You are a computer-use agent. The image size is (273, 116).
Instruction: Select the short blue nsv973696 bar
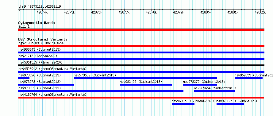click(x=24, y=78)
